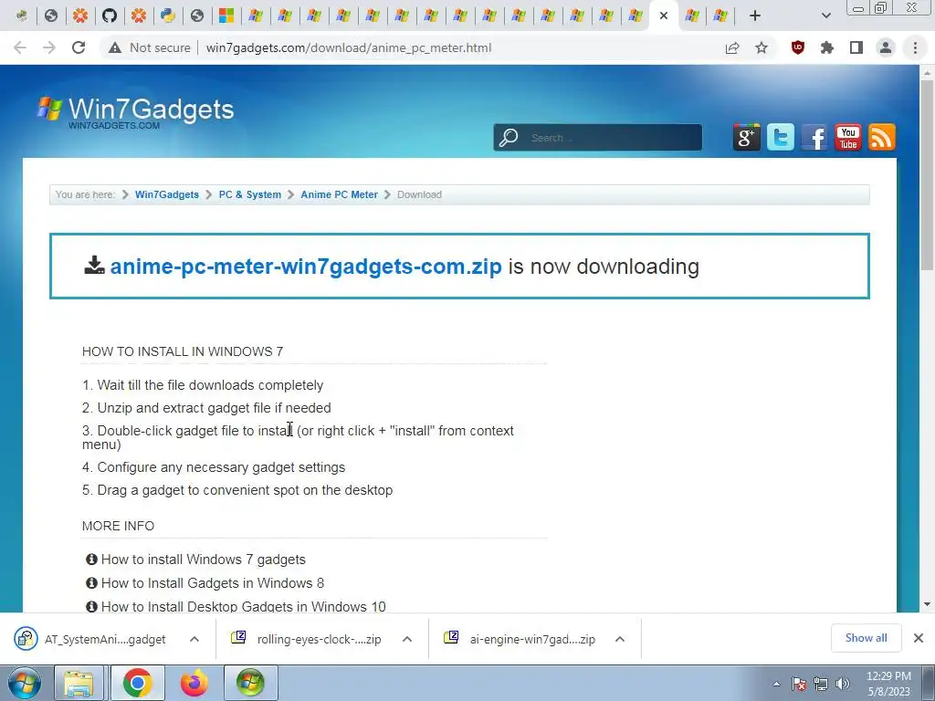Click 'Configure any necessary gadget settings' step
935x701 pixels.
214,468
